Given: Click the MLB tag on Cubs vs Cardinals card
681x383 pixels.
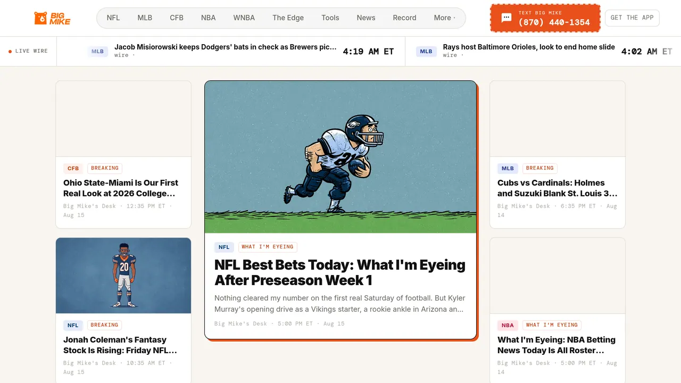Looking at the screenshot, I should pyautogui.click(x=508, y=168).
